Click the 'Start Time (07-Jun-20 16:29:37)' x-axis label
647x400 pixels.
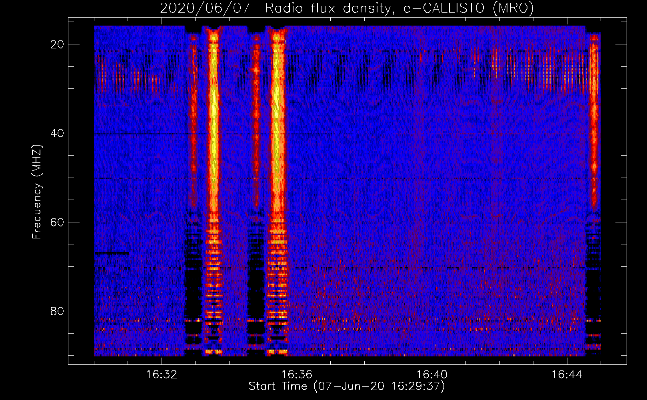[347, 386]
